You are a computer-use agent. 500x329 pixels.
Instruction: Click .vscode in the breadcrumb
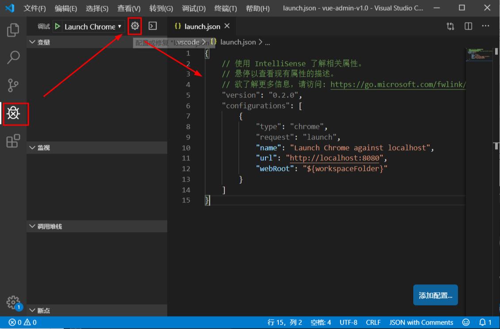click(188, 42)
